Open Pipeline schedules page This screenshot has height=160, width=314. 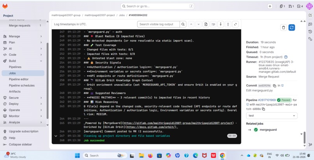pos(23,85)
